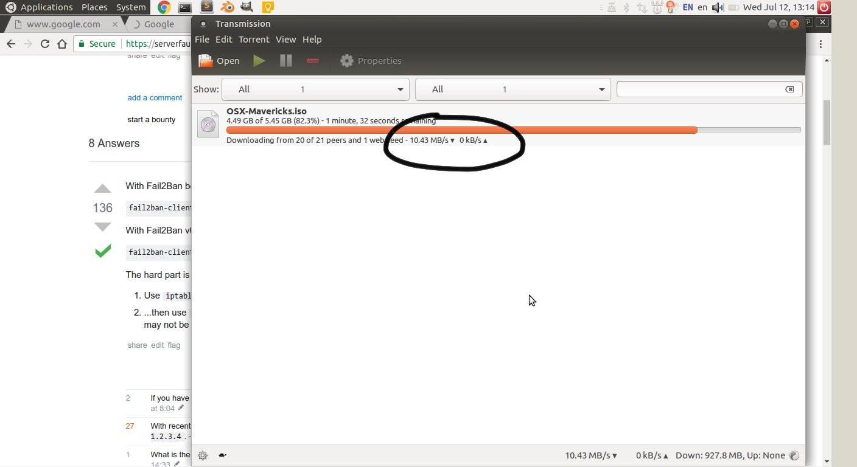The width and height of the screenshot is (857, 467).
Task: Click the statistics icon beside Down/Up totals
Action: (x=794, y=455)
